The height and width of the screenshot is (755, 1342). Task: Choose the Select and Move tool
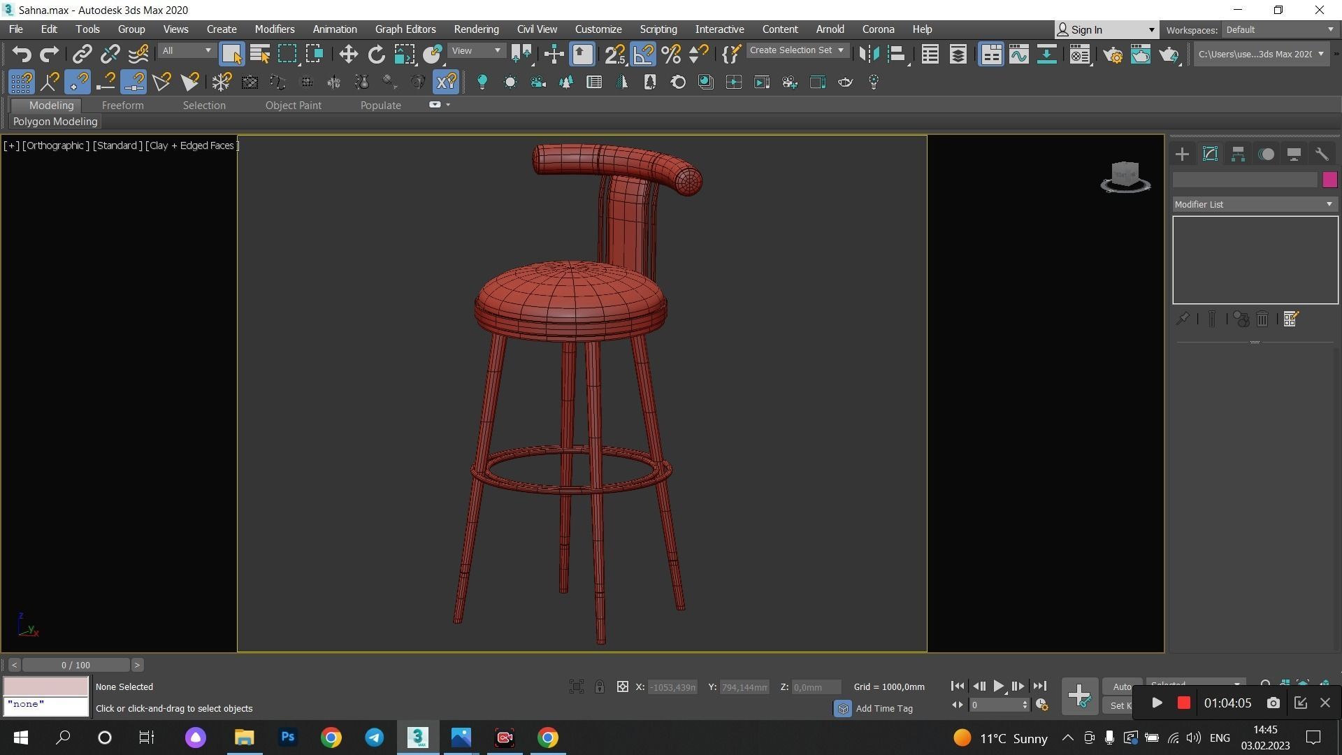click(x=348, y=54)
